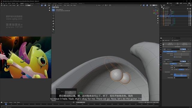The width and height of the screenshot is (192, 108).
Task: Click the Delete All modifiers button
Action: (x=184, y=43)
